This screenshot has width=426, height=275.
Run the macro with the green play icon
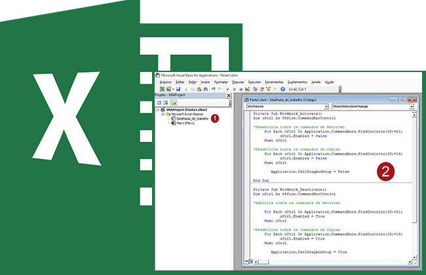click(x=227, y=89)
